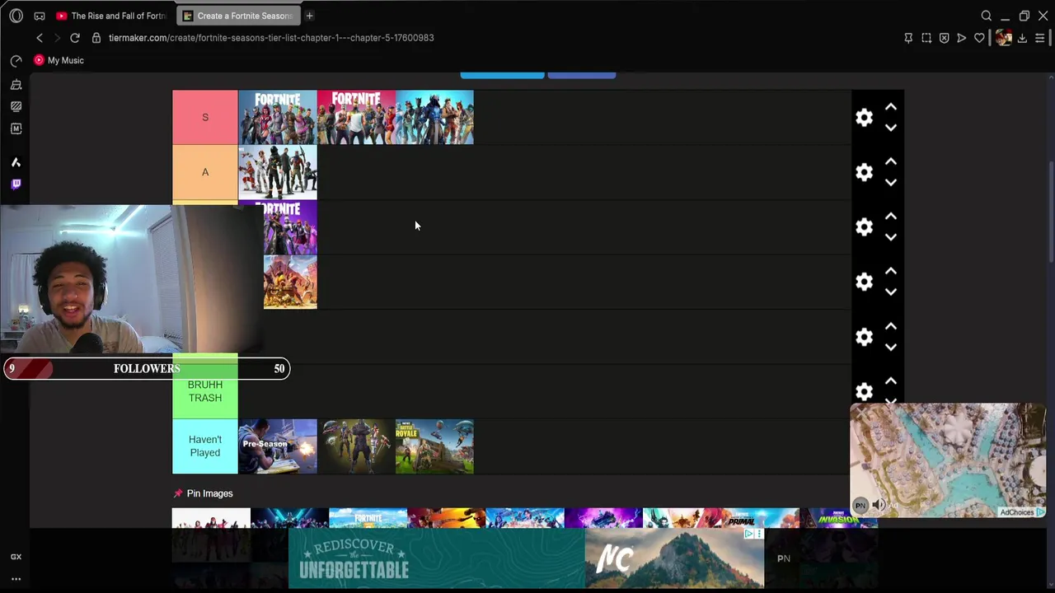Select the Pre-Season image in Haven't Played
Image resolution: width=1055 pixels, height=593 pixels.
[x=278, y=446]
